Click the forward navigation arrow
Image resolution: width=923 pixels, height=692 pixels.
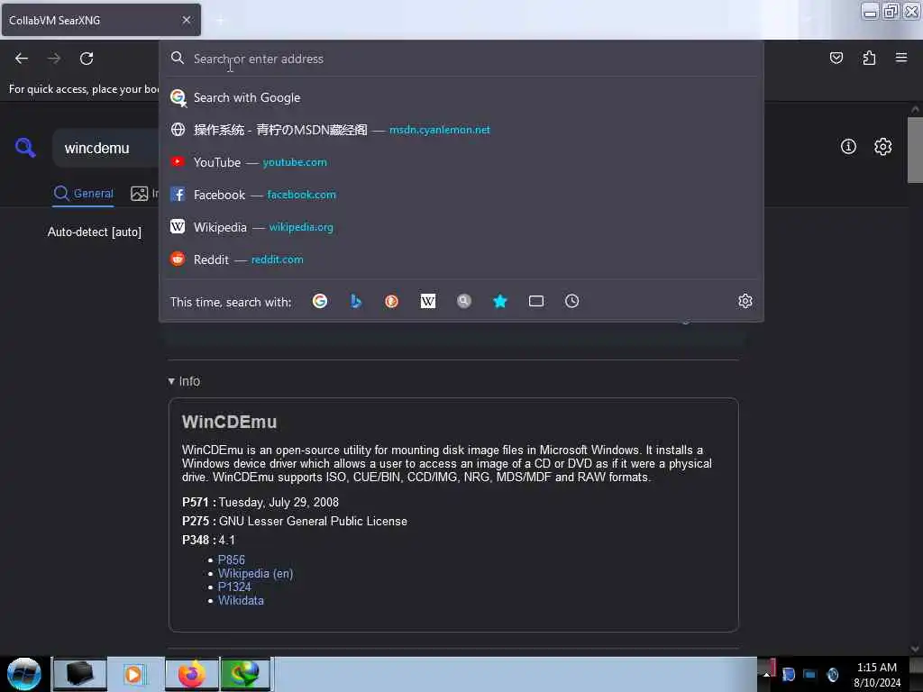pos(54,59)
